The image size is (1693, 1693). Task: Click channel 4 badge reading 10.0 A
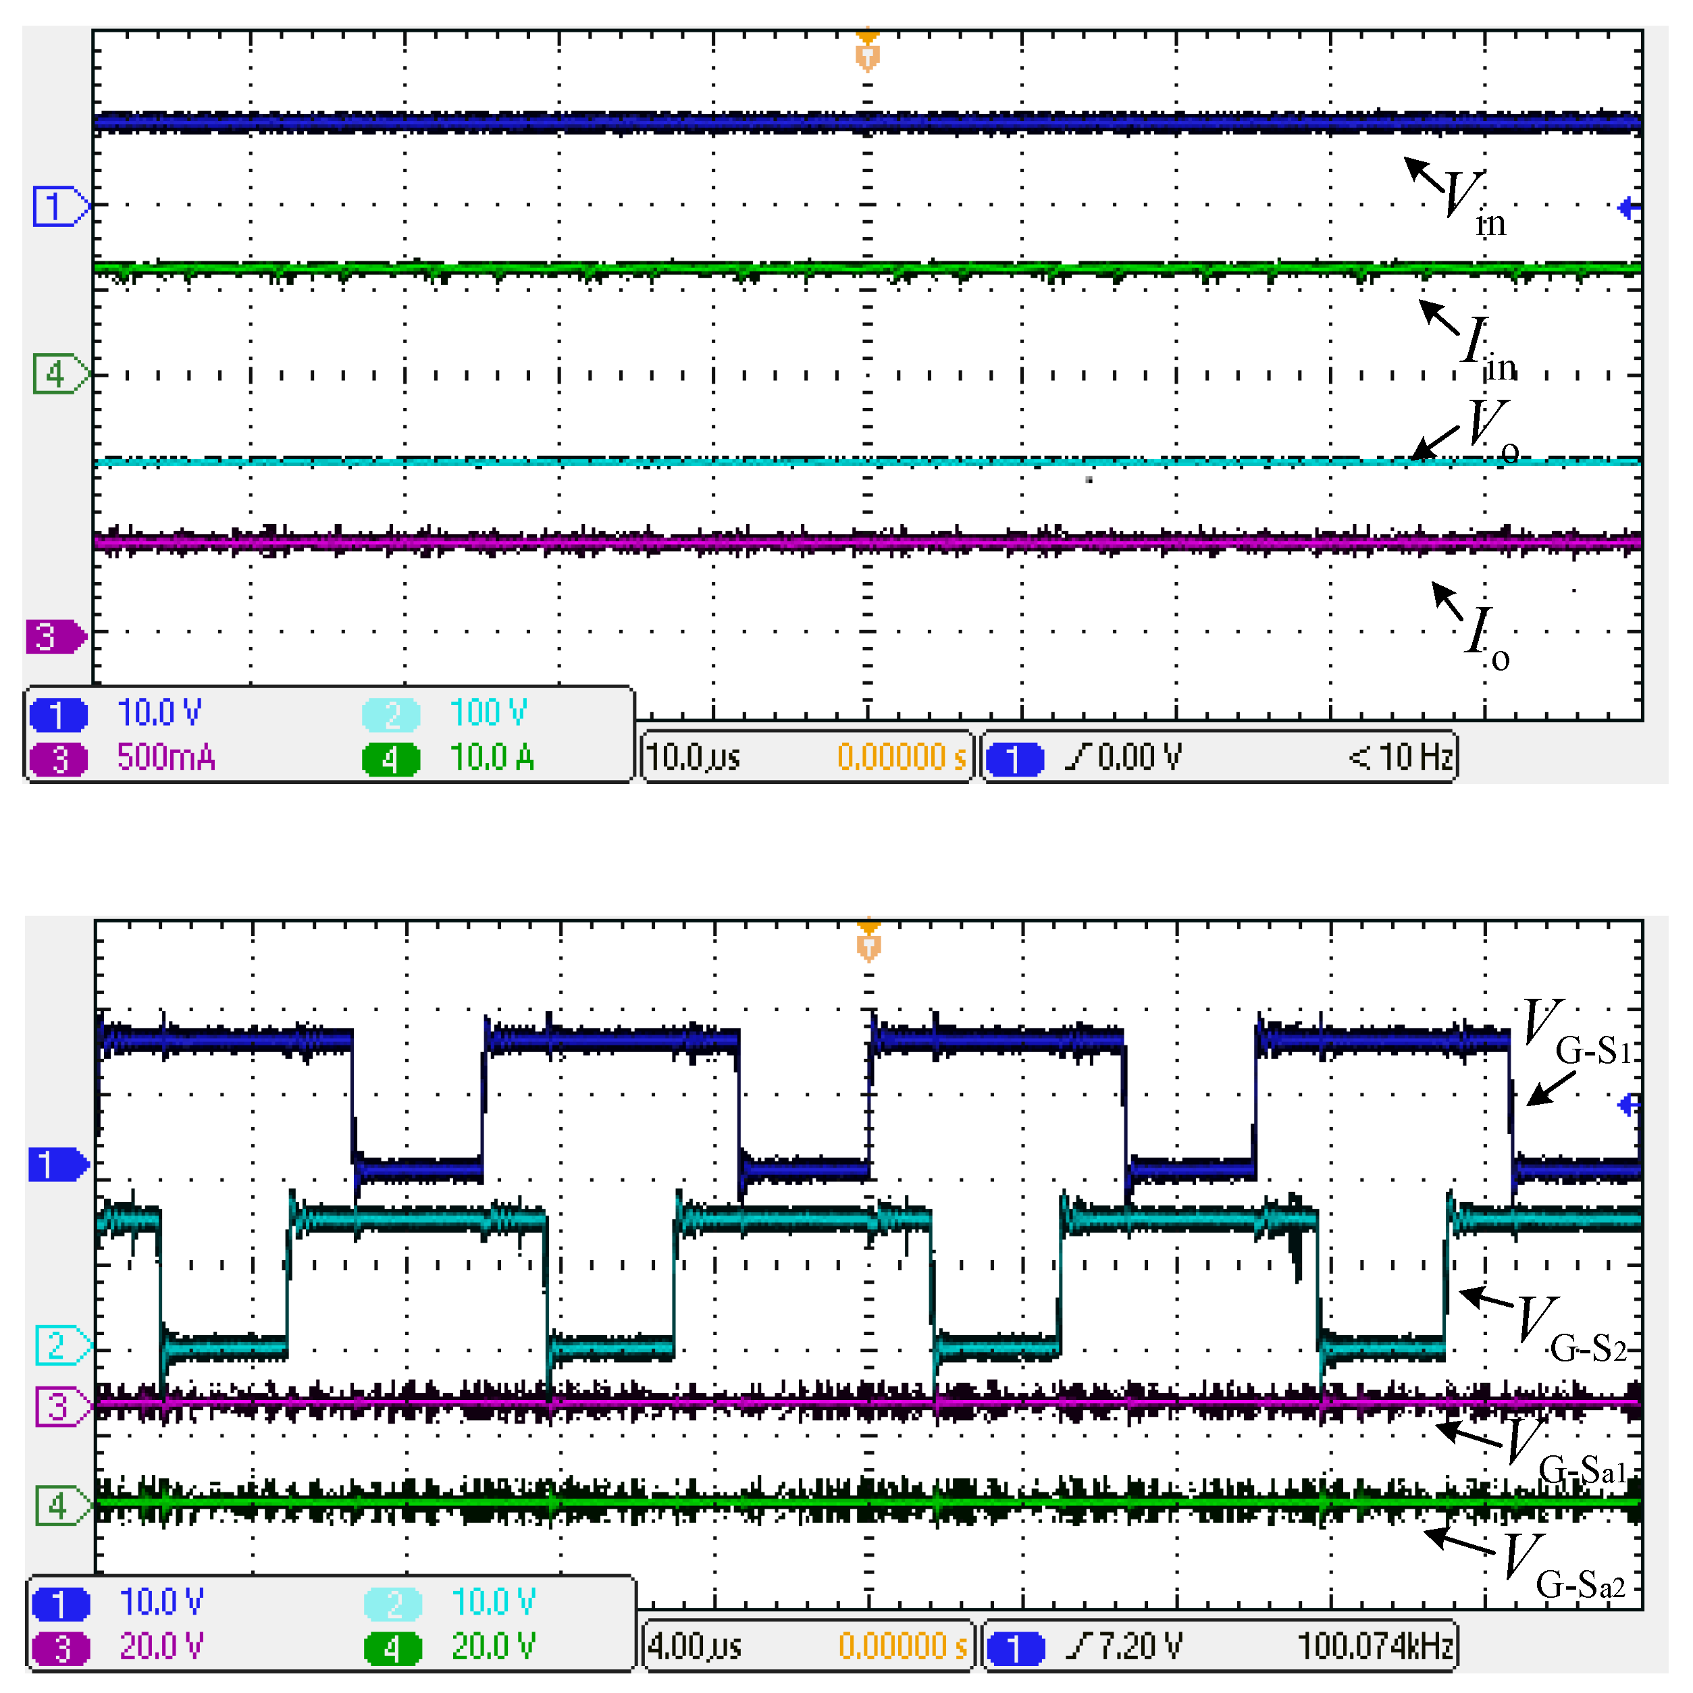coord(391,759)
